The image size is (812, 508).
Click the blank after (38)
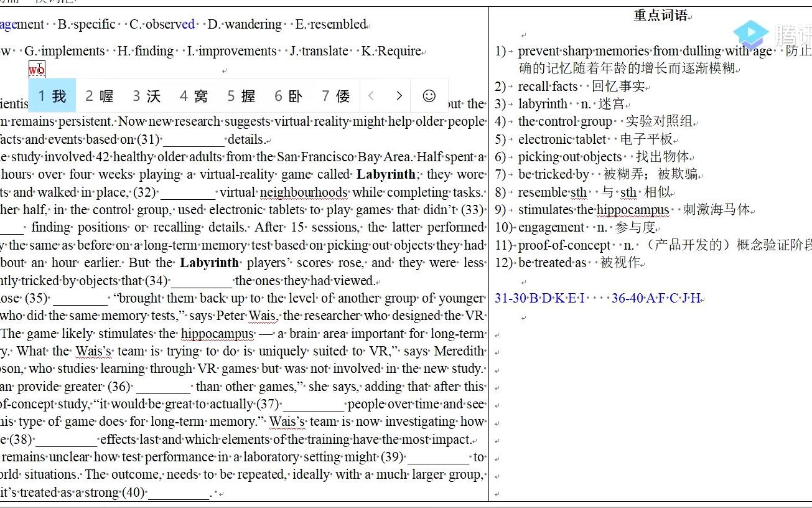click(67, 440)
